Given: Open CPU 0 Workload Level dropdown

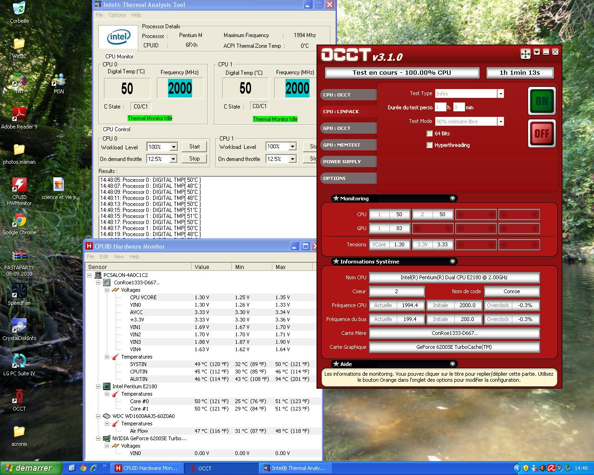Looking at the screenshot, I should [x=174, y=147].
